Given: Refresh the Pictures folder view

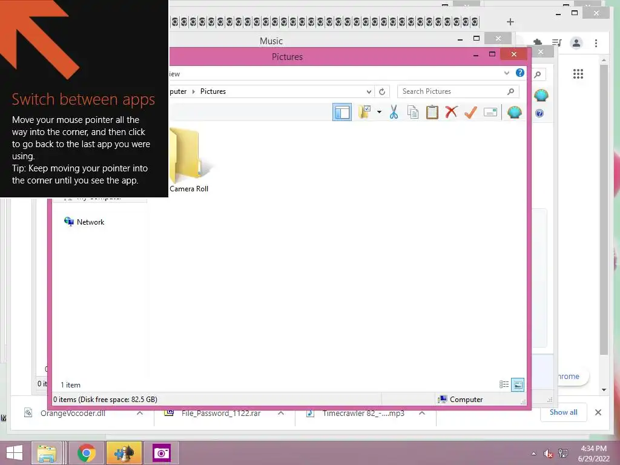Looking at the screenshot, I should coord(382,92).
